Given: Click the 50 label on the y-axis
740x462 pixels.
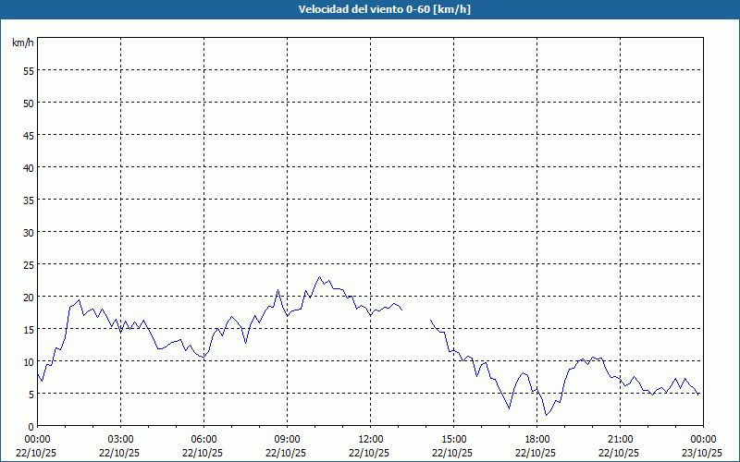Looking at the screenshot, I should (x=29, y=103).
